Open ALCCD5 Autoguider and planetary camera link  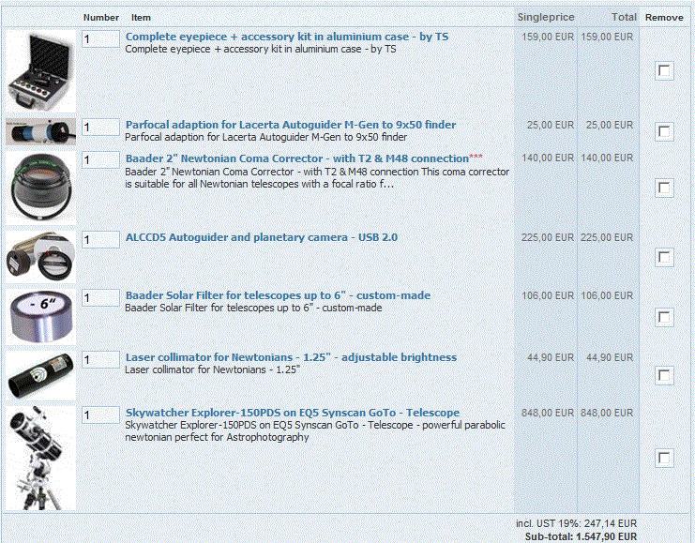coord(262,237)
